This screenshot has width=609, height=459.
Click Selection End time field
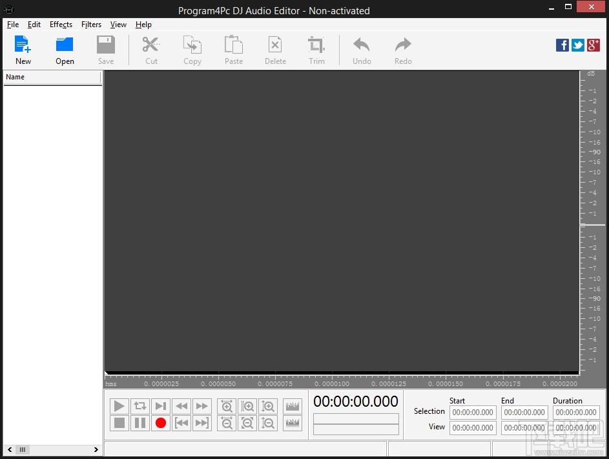[x=524, y=413]
